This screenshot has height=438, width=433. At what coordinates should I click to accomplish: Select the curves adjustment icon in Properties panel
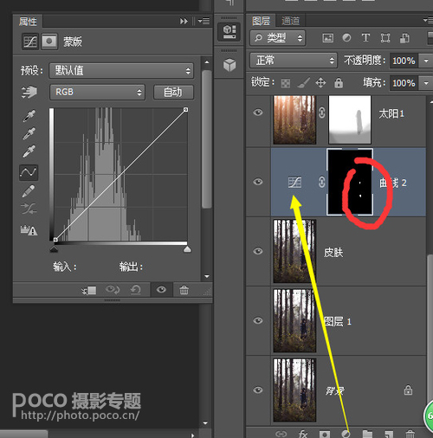click(30, 42)
